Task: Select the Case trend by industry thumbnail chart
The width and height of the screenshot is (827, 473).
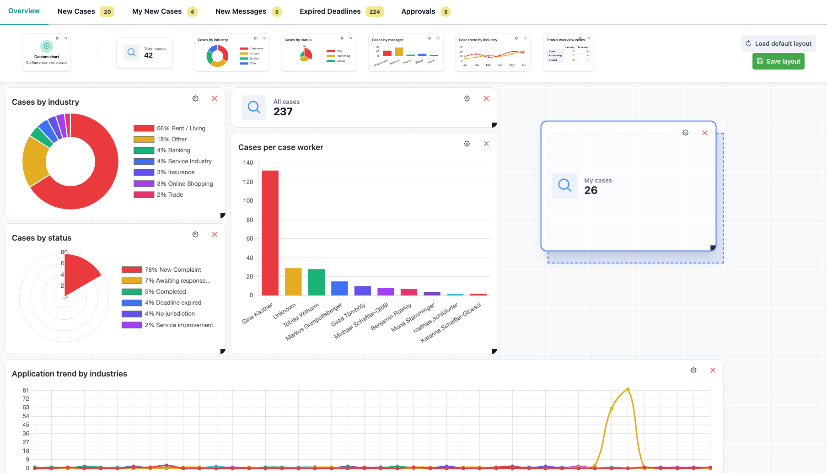Action: (493, 52)
